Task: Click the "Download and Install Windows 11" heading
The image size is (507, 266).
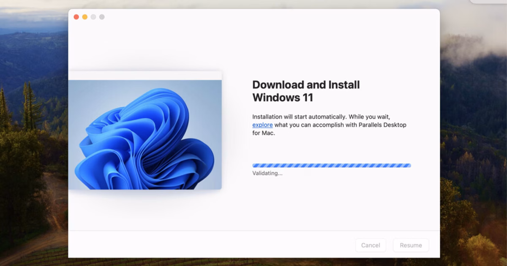Action: tap(306, 91)
